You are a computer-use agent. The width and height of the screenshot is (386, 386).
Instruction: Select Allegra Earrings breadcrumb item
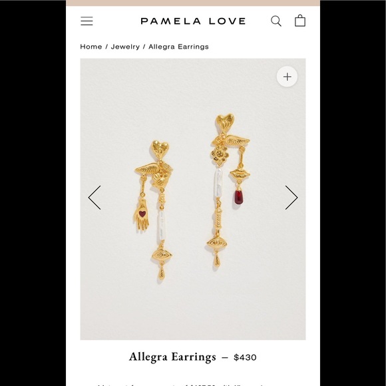coord(178,47)
